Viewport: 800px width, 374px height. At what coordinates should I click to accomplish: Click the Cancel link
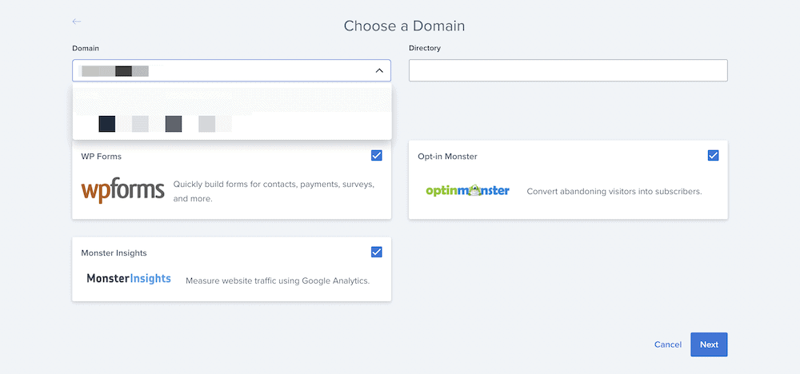pyautogui.click(x=667, y=344)
